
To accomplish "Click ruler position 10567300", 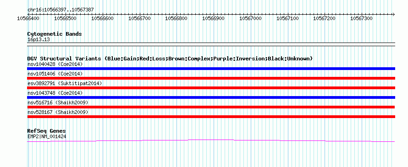I will tap(361, 18).
